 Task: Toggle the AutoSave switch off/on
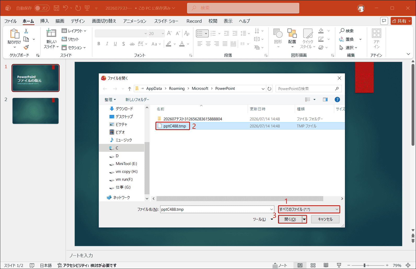click(42, 8)
